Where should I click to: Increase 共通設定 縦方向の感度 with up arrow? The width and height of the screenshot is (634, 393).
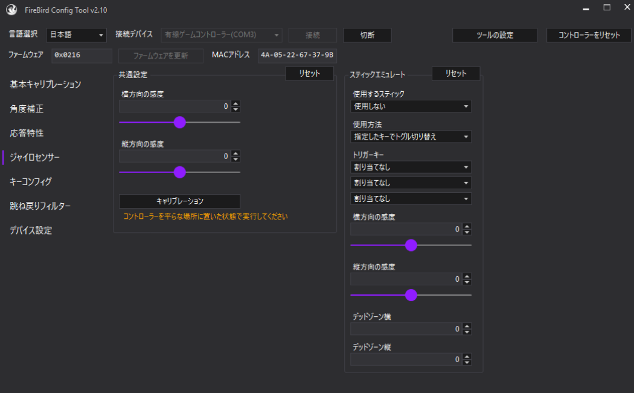pyautogui.click(x=235, y=153)
